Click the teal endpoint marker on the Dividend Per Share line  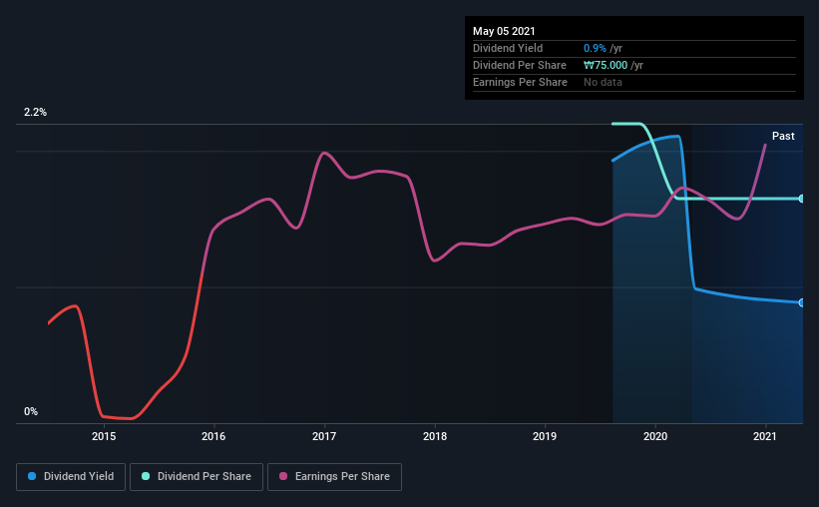pyautogui.click(x=801, y=199)
